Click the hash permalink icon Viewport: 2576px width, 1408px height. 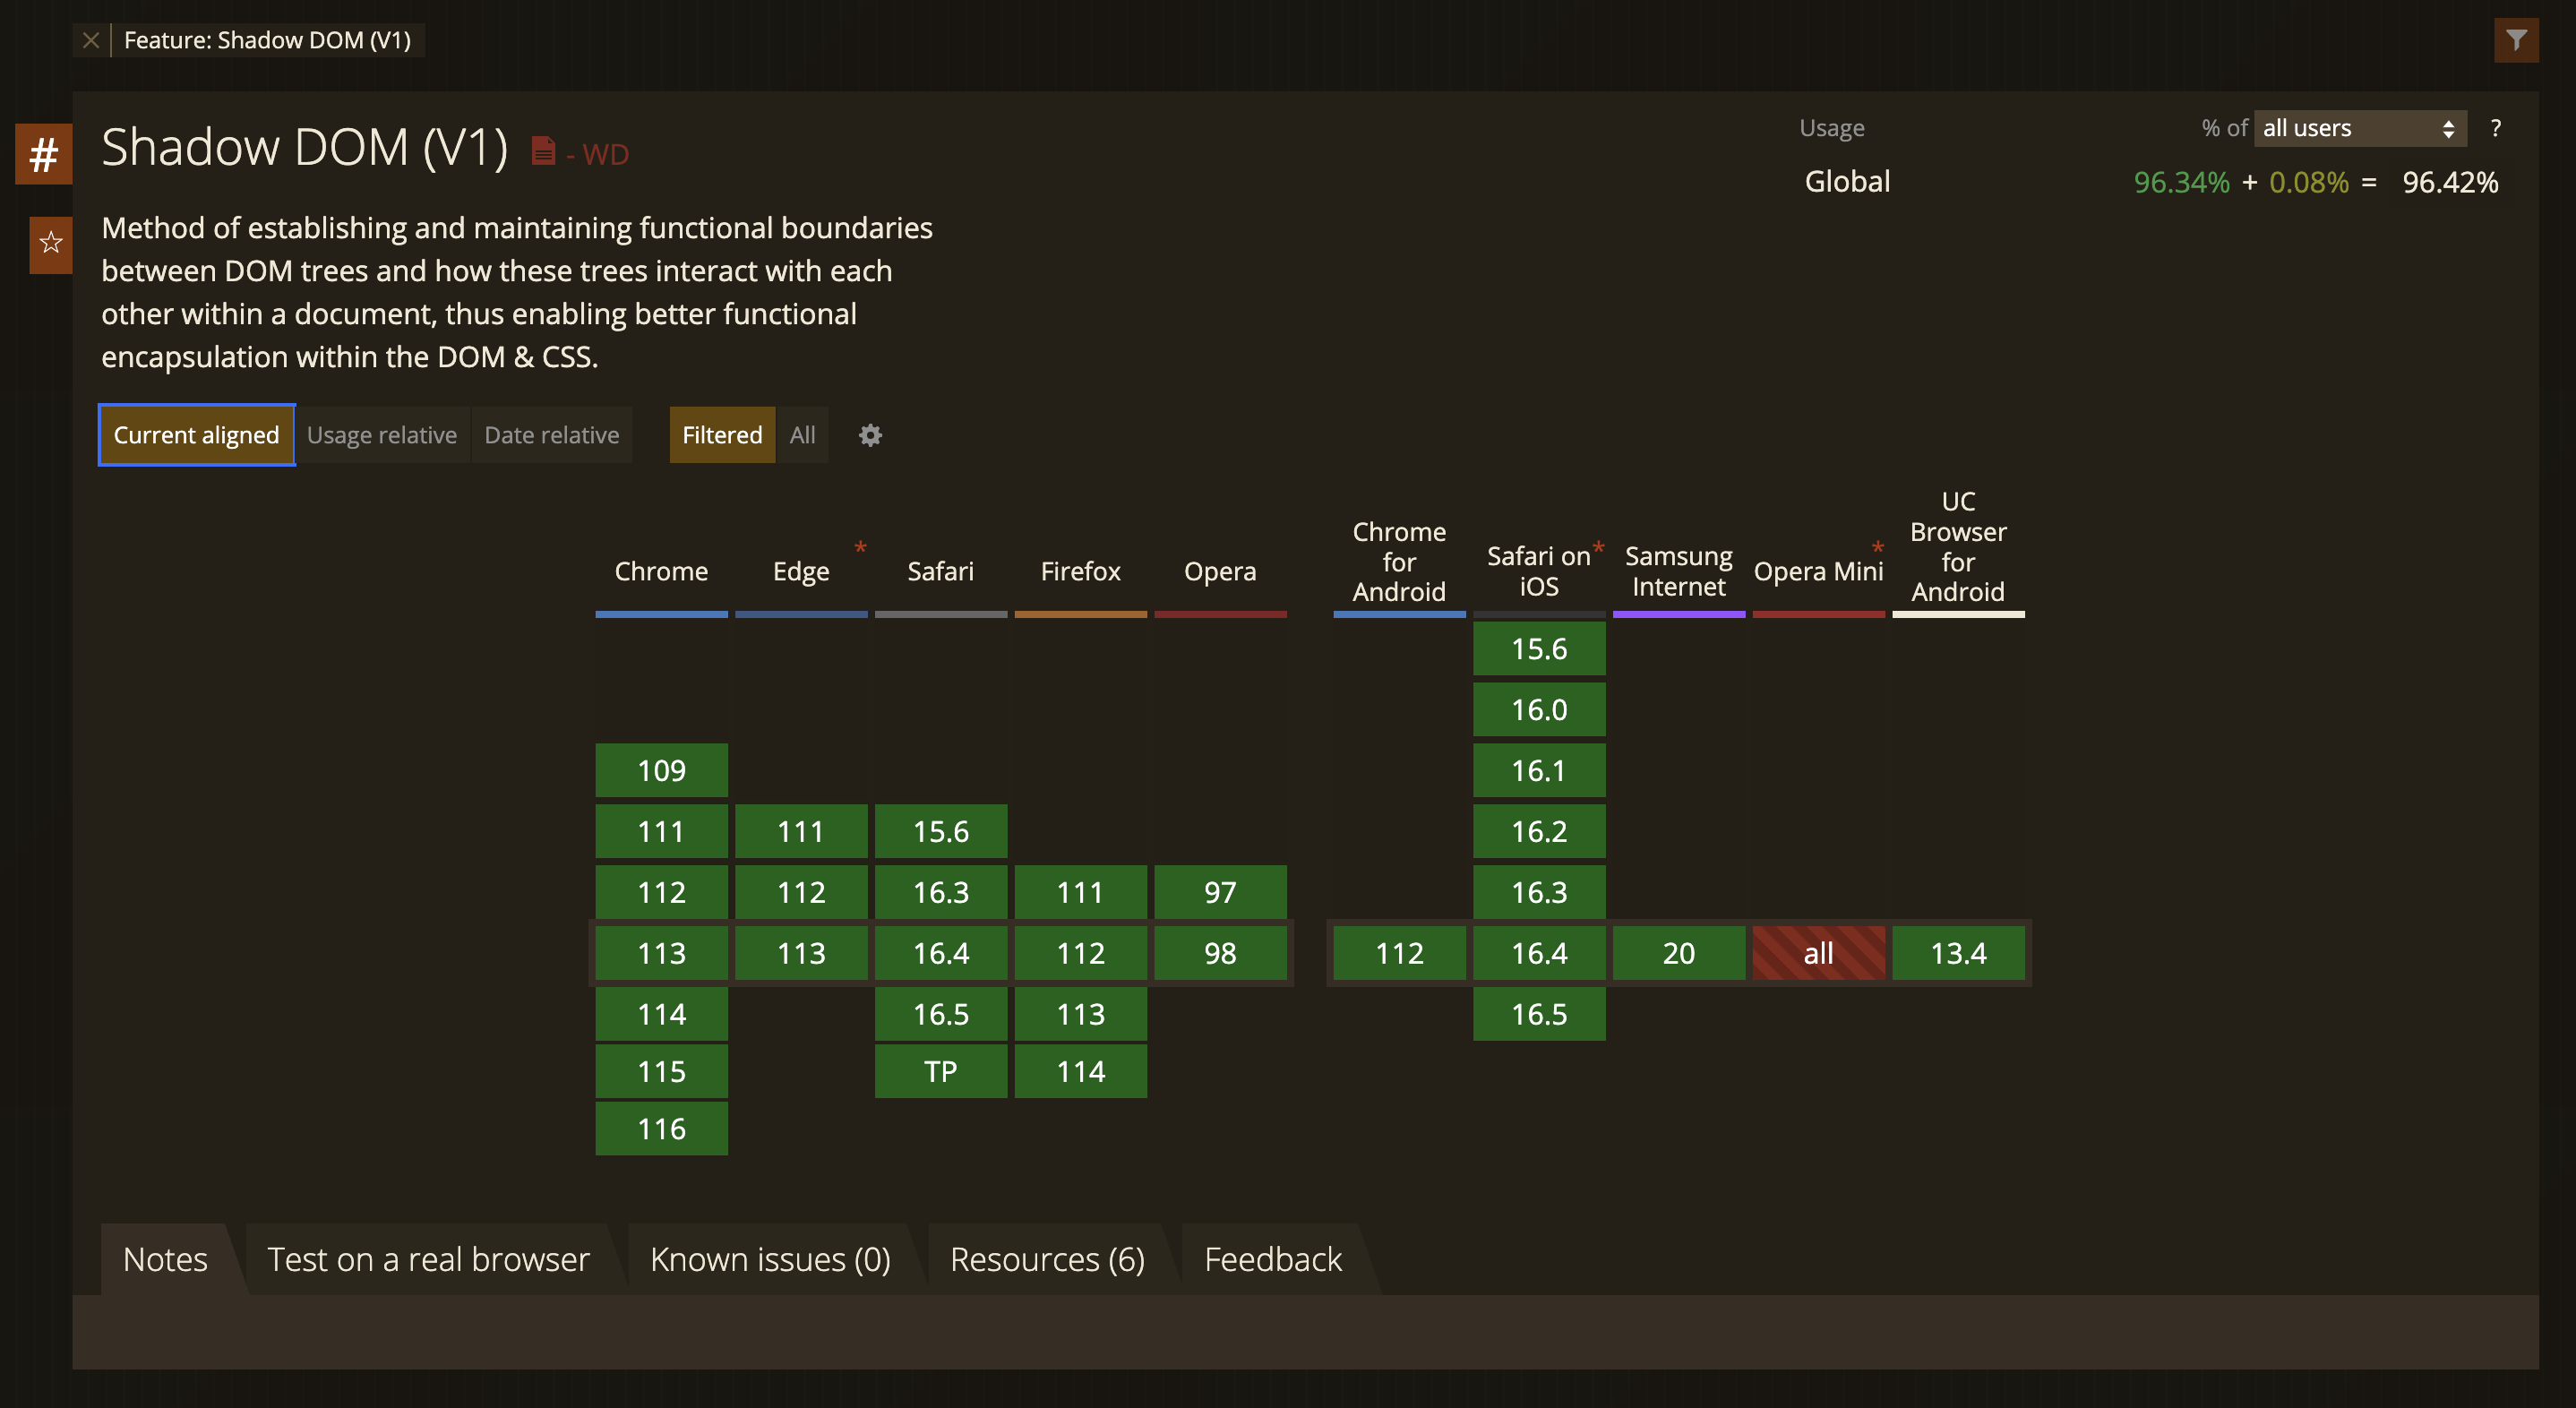point(44,155)
